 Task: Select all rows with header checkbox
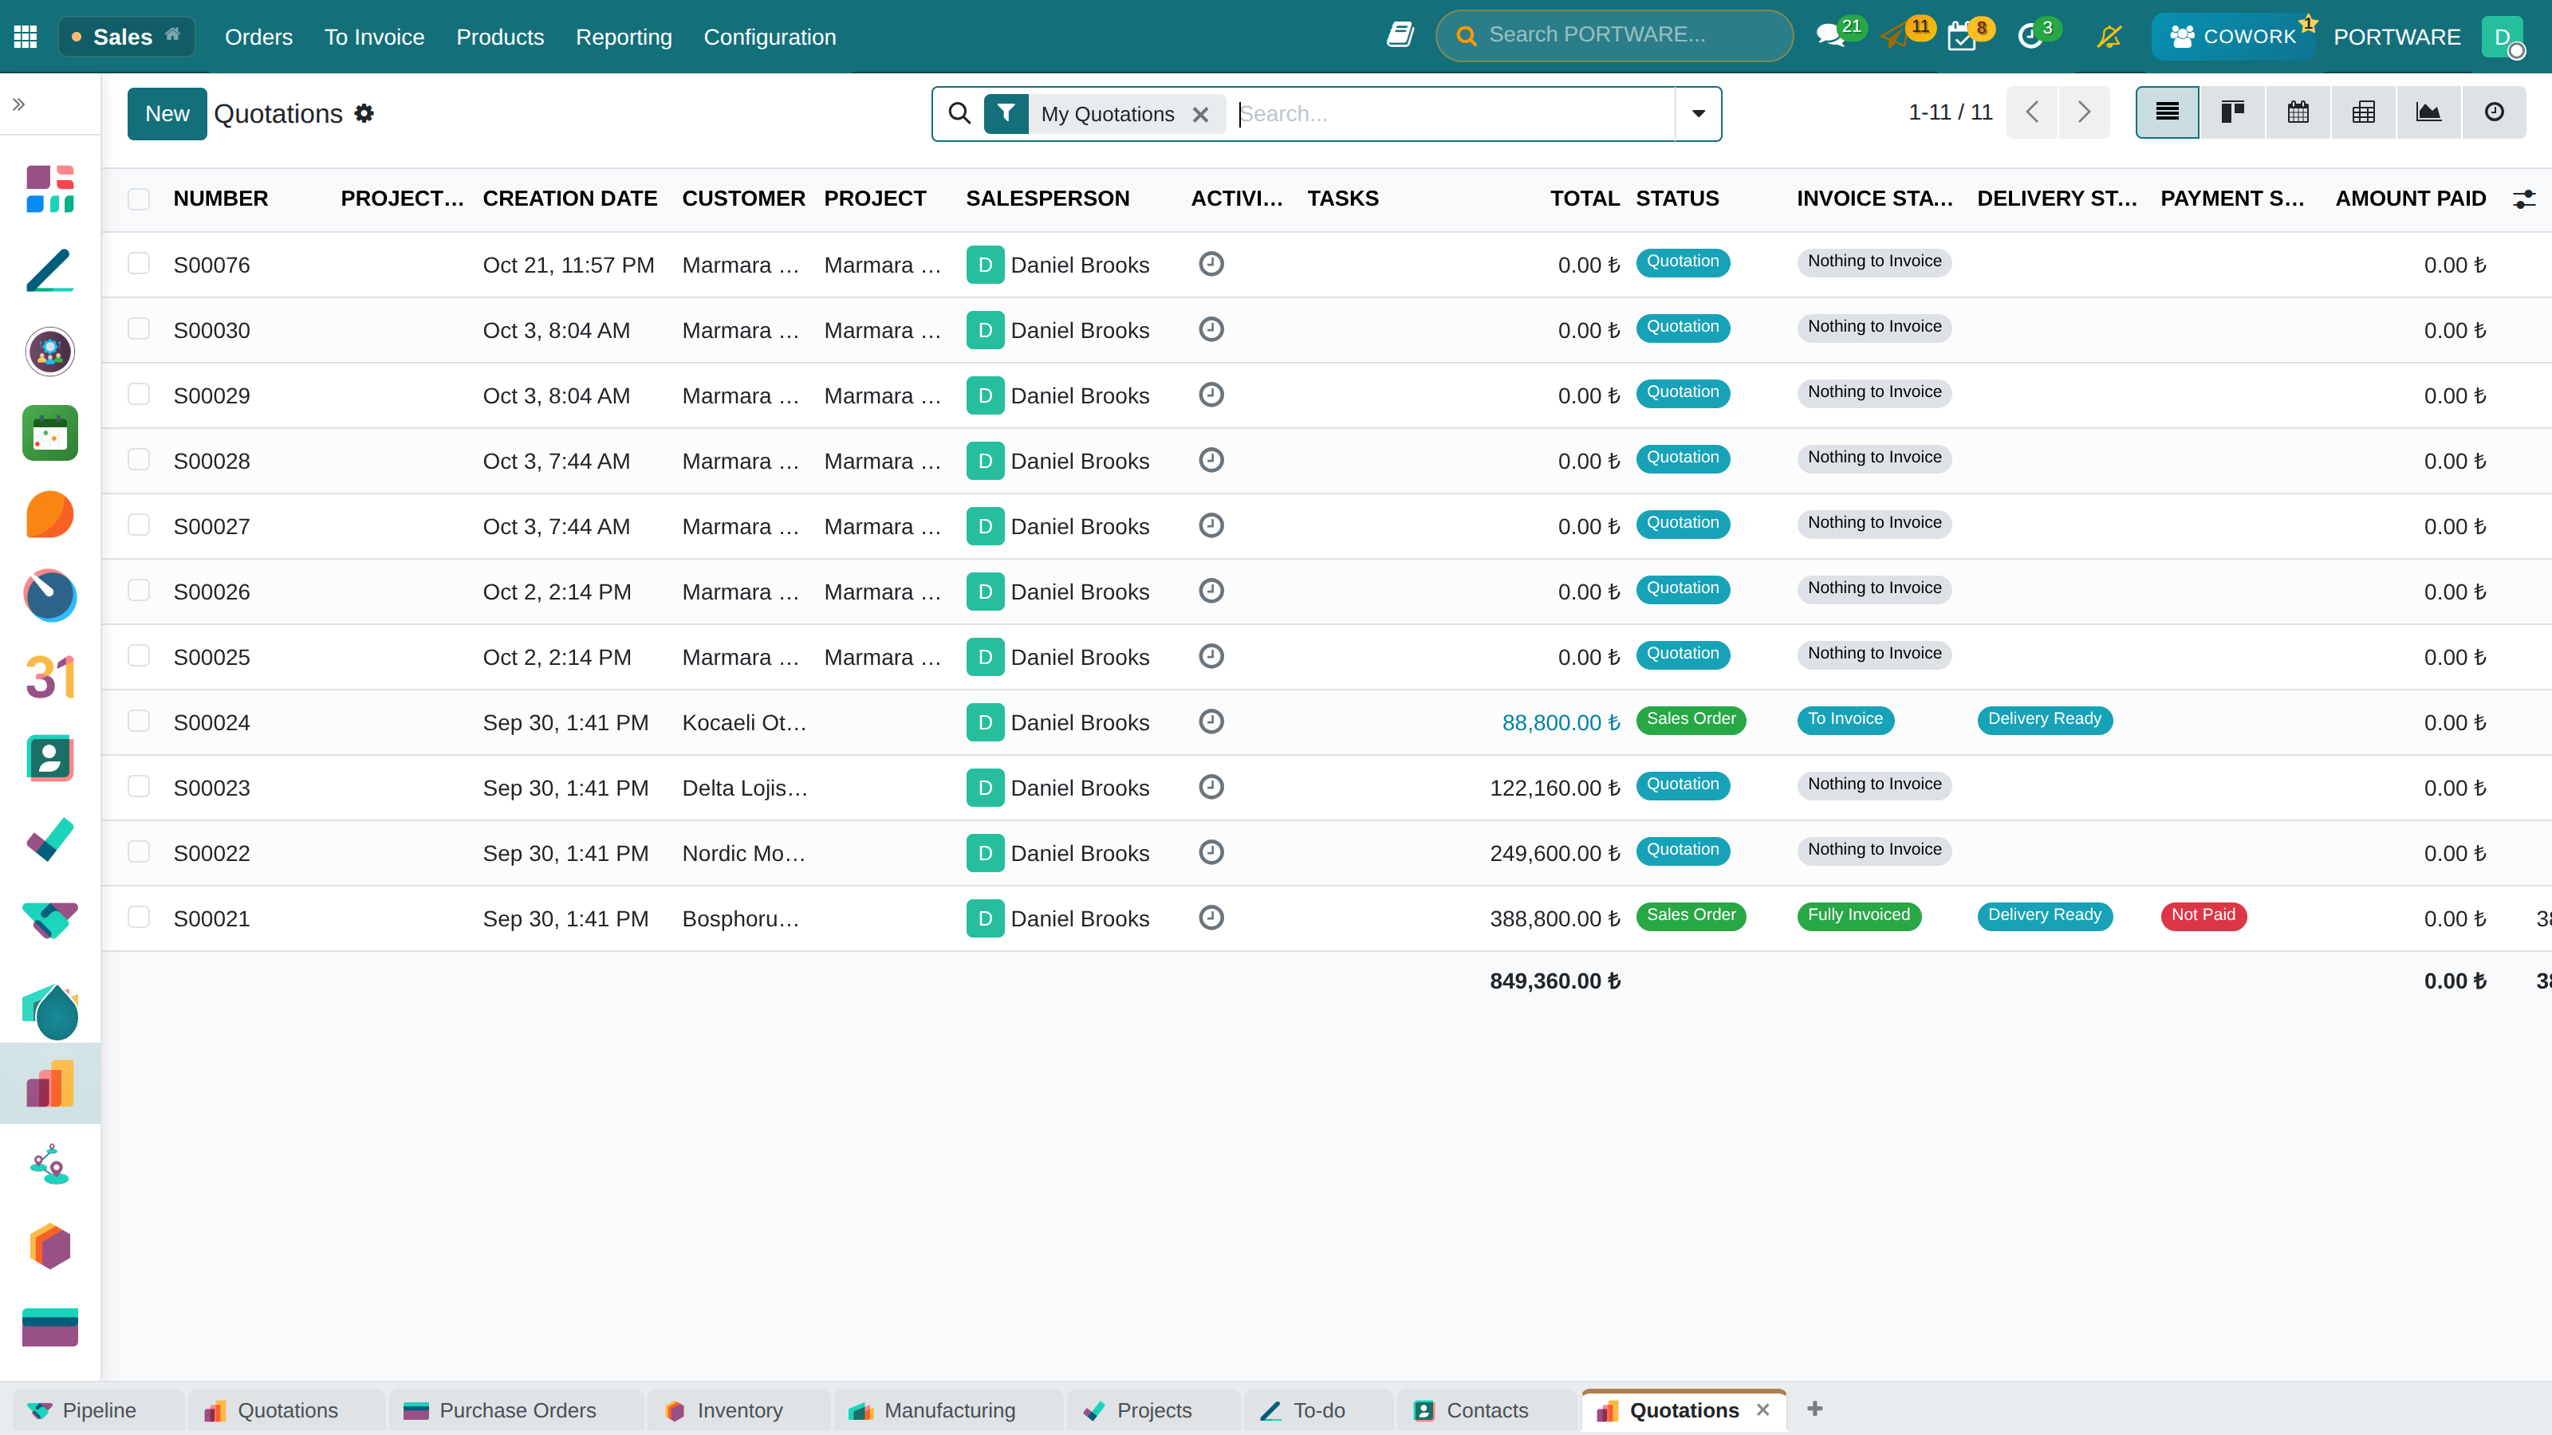click(139, 199)
